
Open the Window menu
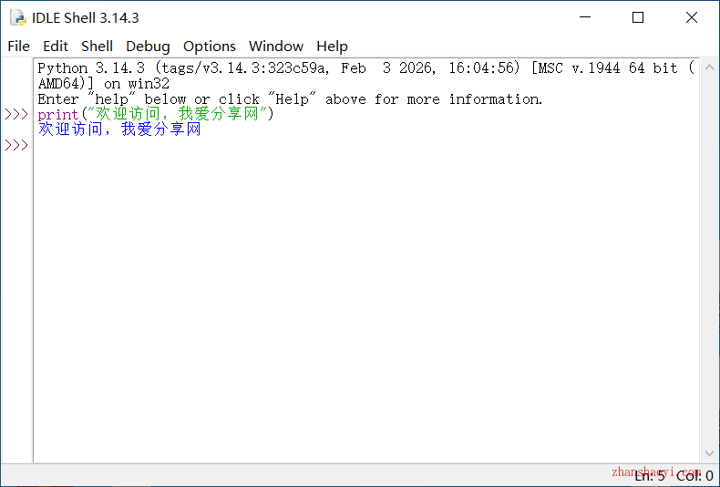point(276,47)
